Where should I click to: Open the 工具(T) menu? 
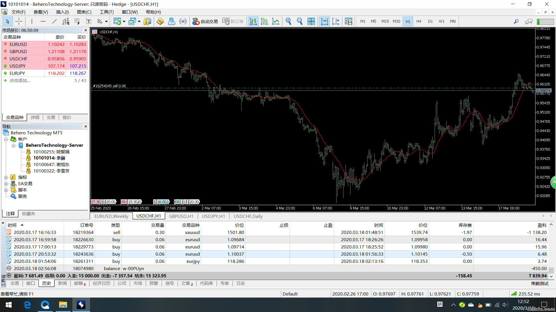click(x=107, y=12)
